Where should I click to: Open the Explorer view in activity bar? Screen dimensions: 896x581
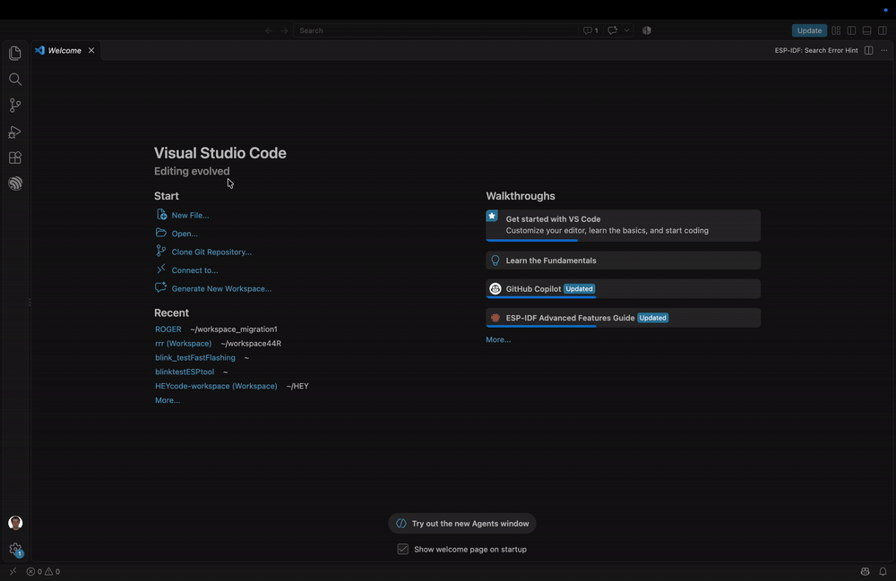(x=15, y=53)
